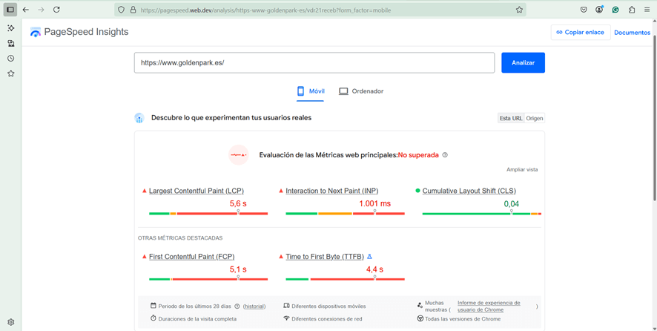Open the AI sparkle icon in sidebar
657x331 pixels.
11,28
